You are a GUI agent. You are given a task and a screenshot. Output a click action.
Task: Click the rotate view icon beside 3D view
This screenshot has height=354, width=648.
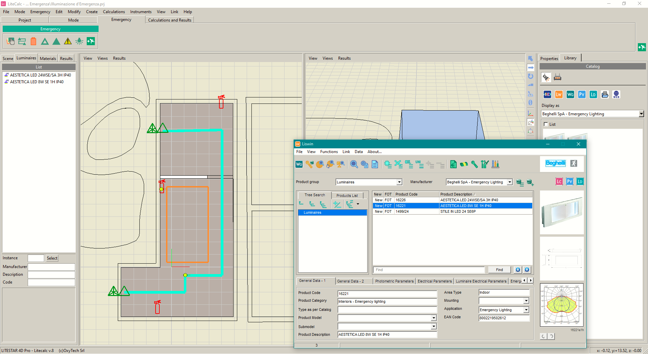[x=531, y=76]
